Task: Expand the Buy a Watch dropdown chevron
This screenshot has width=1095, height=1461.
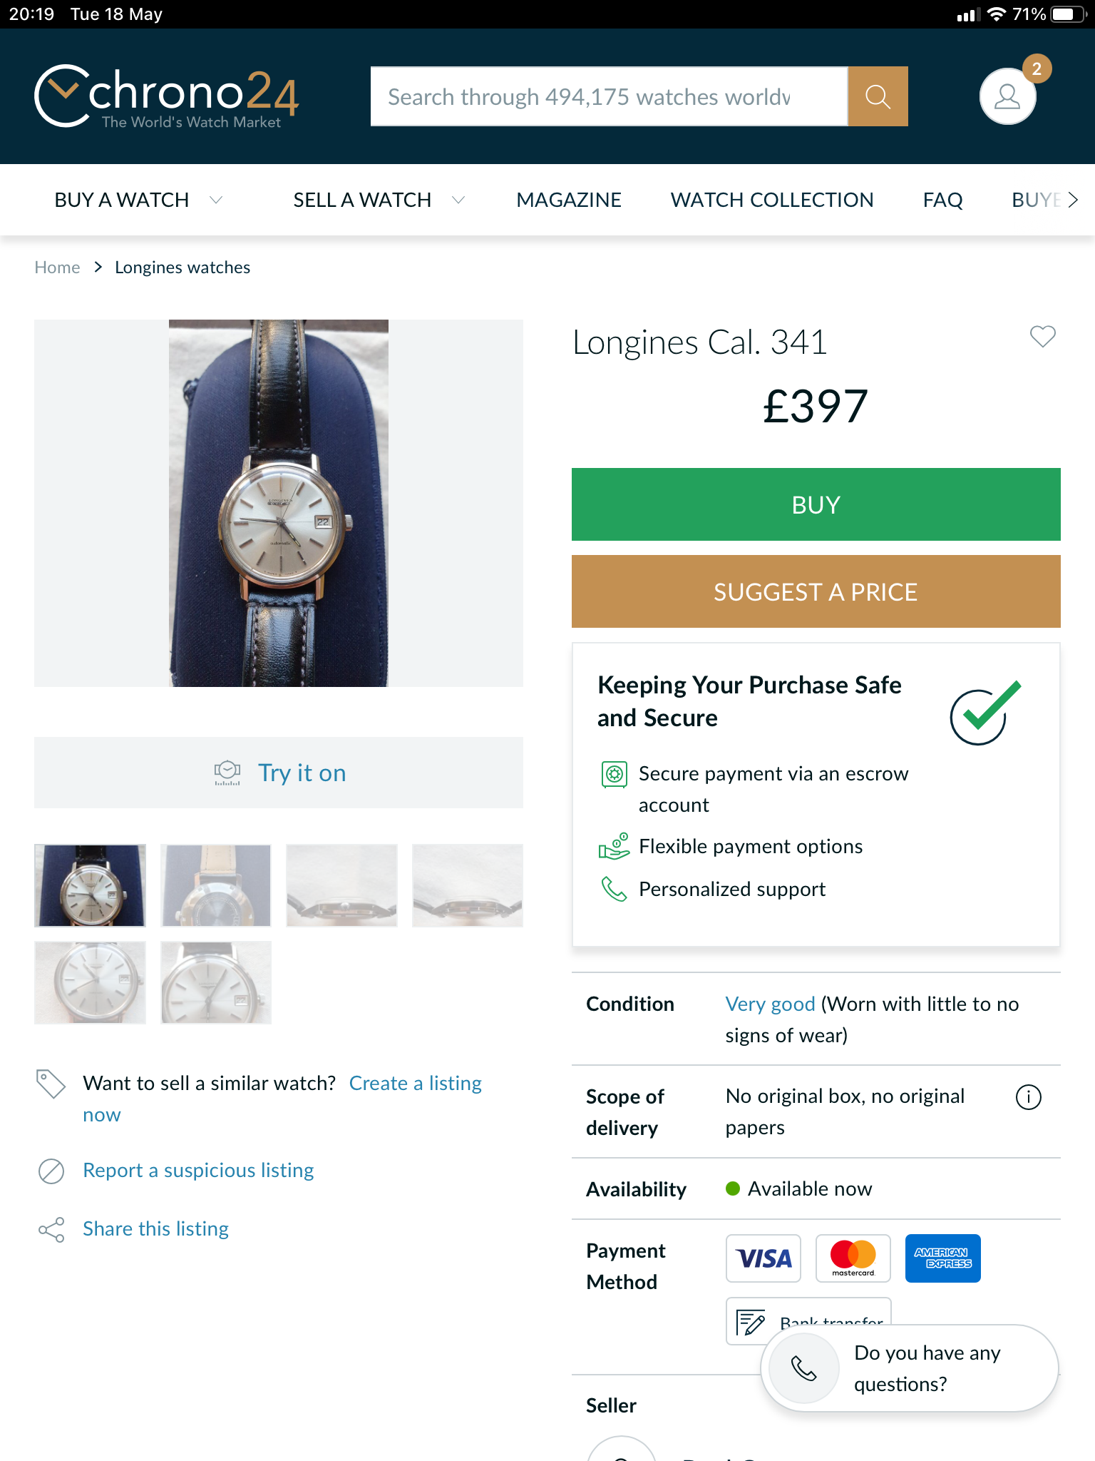Action: (216, 200)
